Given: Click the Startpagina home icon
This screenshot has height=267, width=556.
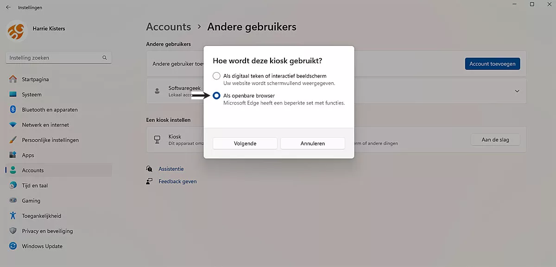Looking at the screenshot, I should pyautogui.click(x=13, y=79).
